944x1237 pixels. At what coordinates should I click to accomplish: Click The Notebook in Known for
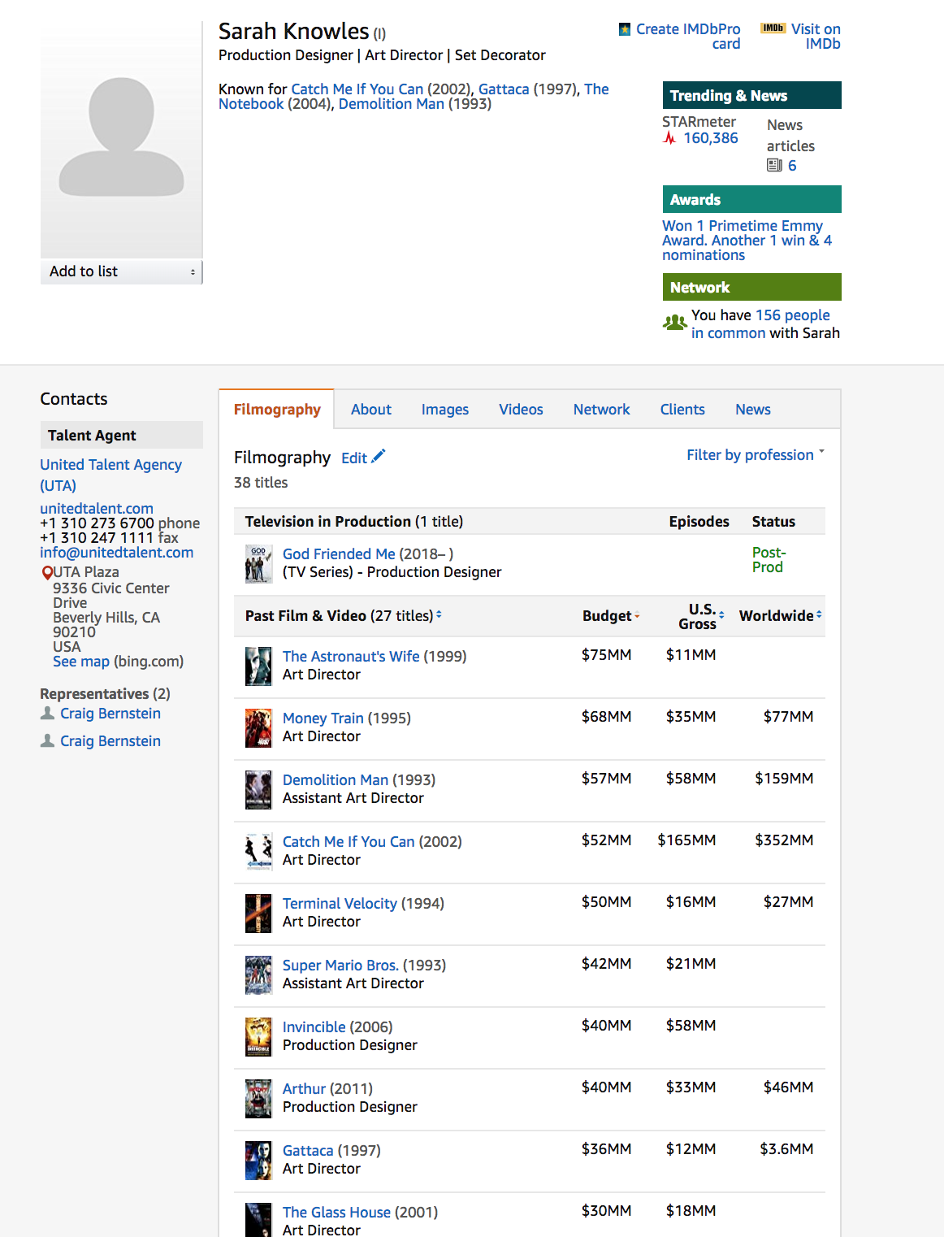[x=414, y=97]
